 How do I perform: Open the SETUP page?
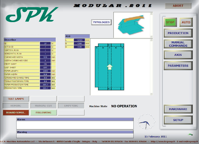pos(178,120)
